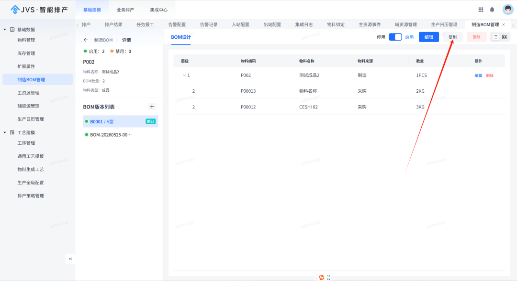Switch to the 生产日历管理 tab
The height and width of the screenshot is (281, 517).
point(444,24)
